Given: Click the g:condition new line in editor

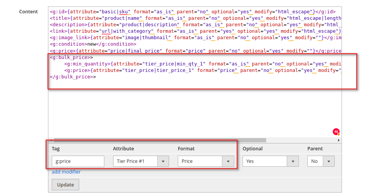Looking at the screenshot, I should click(x=93, y=44).
